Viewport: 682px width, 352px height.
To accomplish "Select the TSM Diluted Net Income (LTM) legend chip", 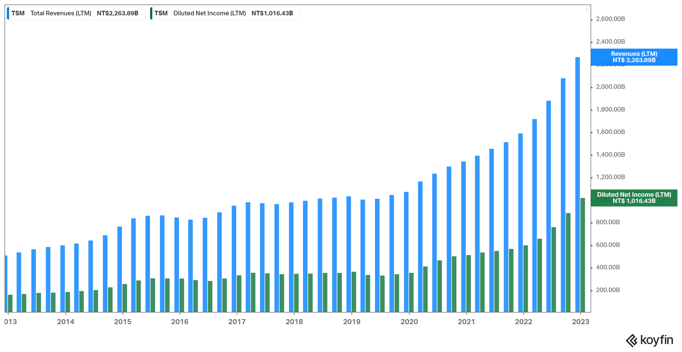I will click(224, 13).
